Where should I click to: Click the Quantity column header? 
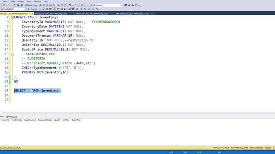[x=57, y=120]
